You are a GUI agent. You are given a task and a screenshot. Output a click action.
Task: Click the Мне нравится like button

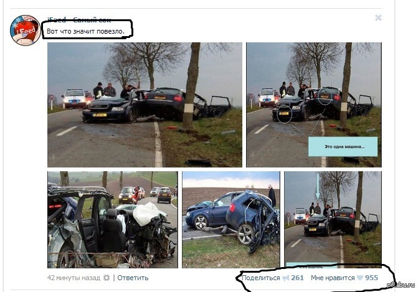pos(333,278)
